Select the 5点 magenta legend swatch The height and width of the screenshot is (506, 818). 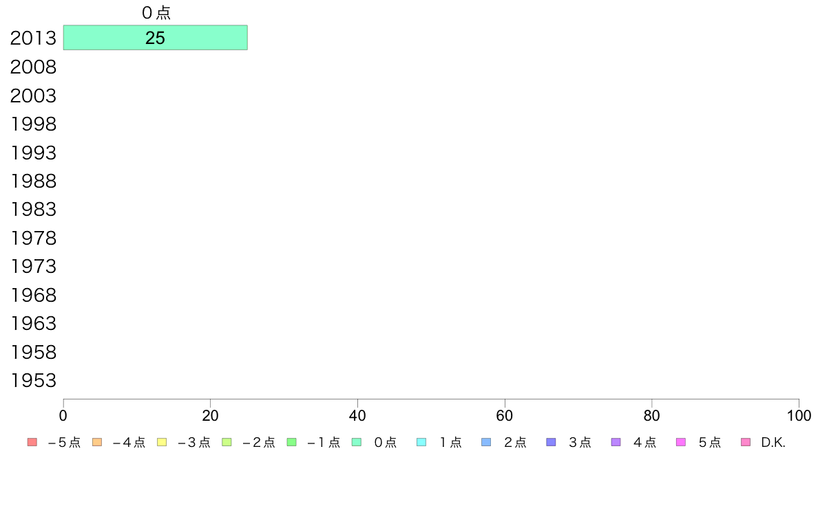tap(681, 443)
